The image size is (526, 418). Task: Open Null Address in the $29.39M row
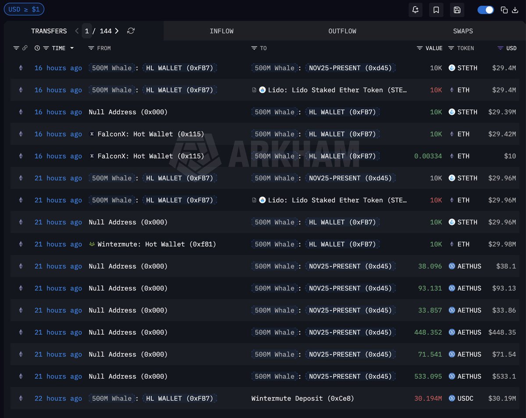[x=128, y=112]
